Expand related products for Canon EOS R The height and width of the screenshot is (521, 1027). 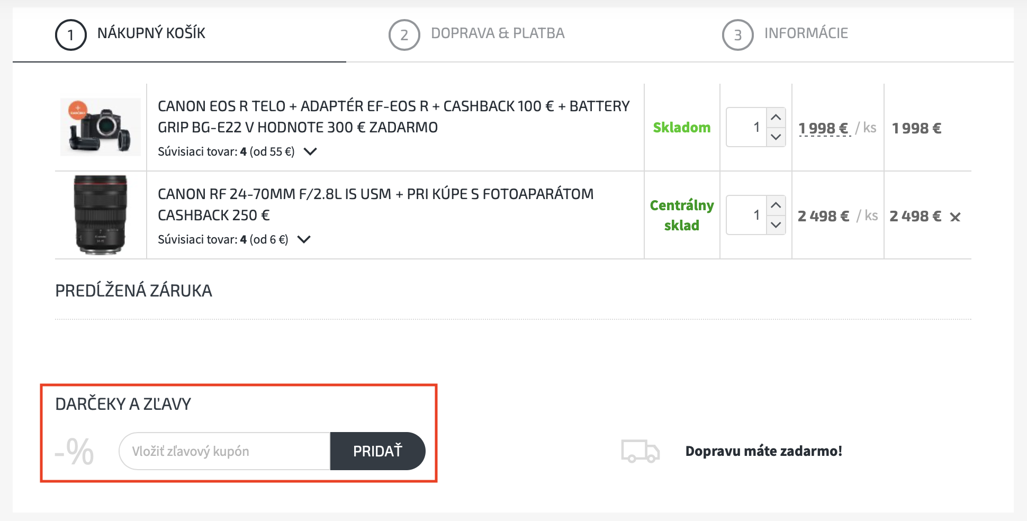pyautogui.click(x=310, y=152)
